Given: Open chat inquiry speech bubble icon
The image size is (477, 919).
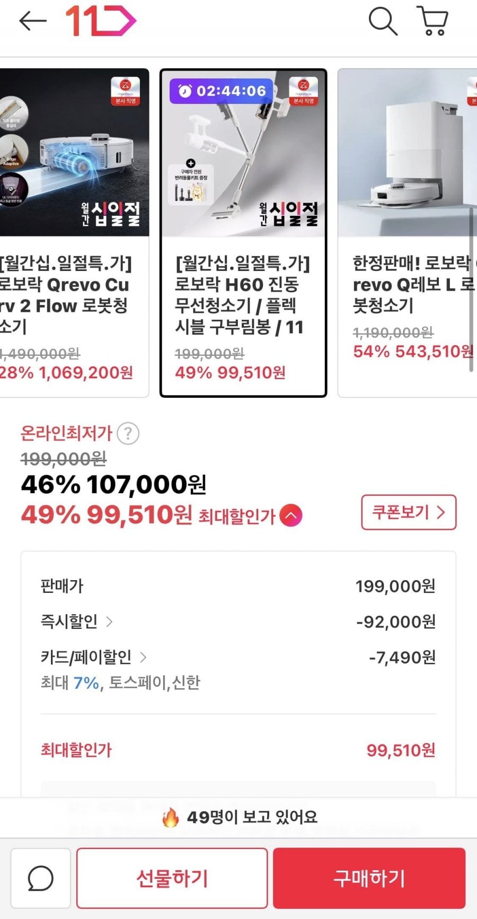Looking at the screenshot, I should pos(41,878).
